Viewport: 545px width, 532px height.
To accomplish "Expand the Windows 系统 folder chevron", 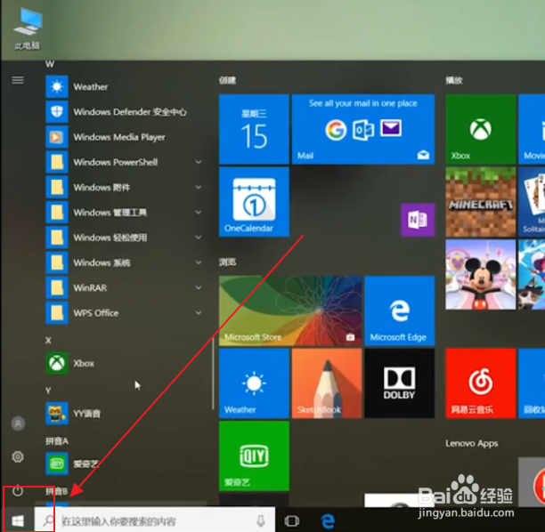I will point(199,262).
